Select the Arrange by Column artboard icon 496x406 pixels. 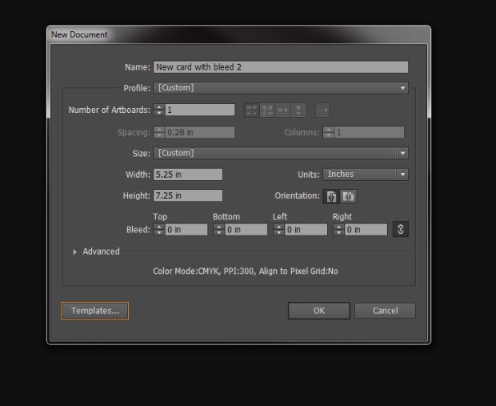tap(299, 111)
